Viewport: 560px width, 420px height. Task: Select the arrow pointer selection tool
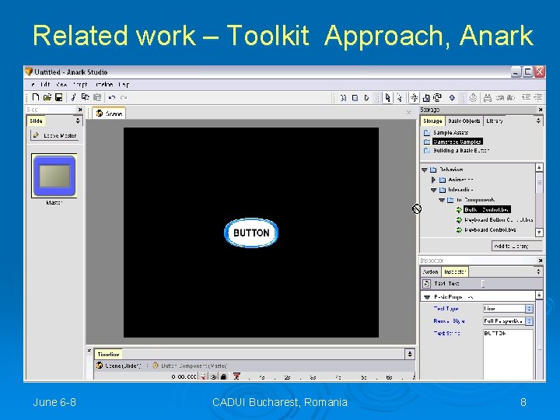(x=387, y=98)
